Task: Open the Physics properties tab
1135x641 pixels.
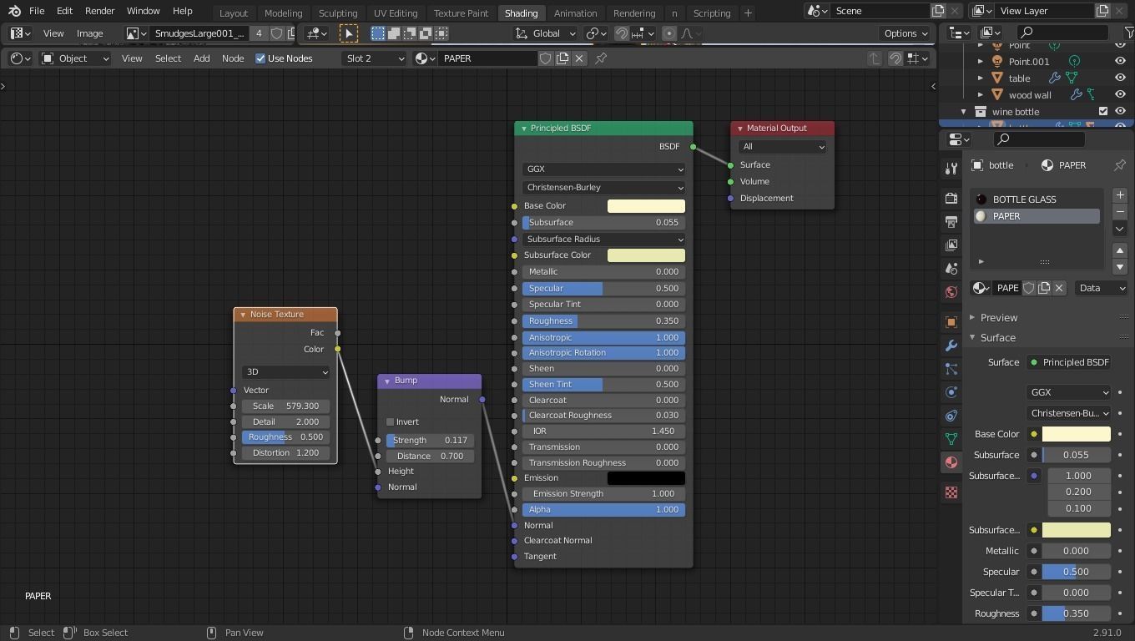Action: [951, 392]
